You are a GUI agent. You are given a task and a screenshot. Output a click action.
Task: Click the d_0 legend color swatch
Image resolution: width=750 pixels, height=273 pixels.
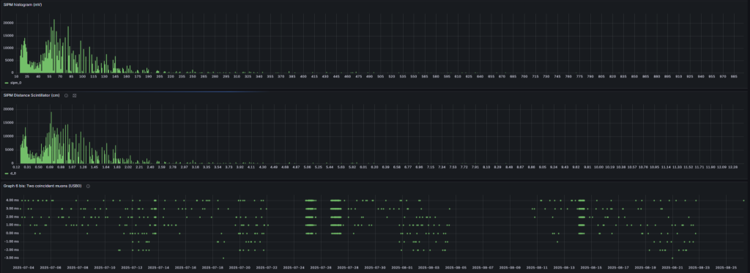point(6,173)
